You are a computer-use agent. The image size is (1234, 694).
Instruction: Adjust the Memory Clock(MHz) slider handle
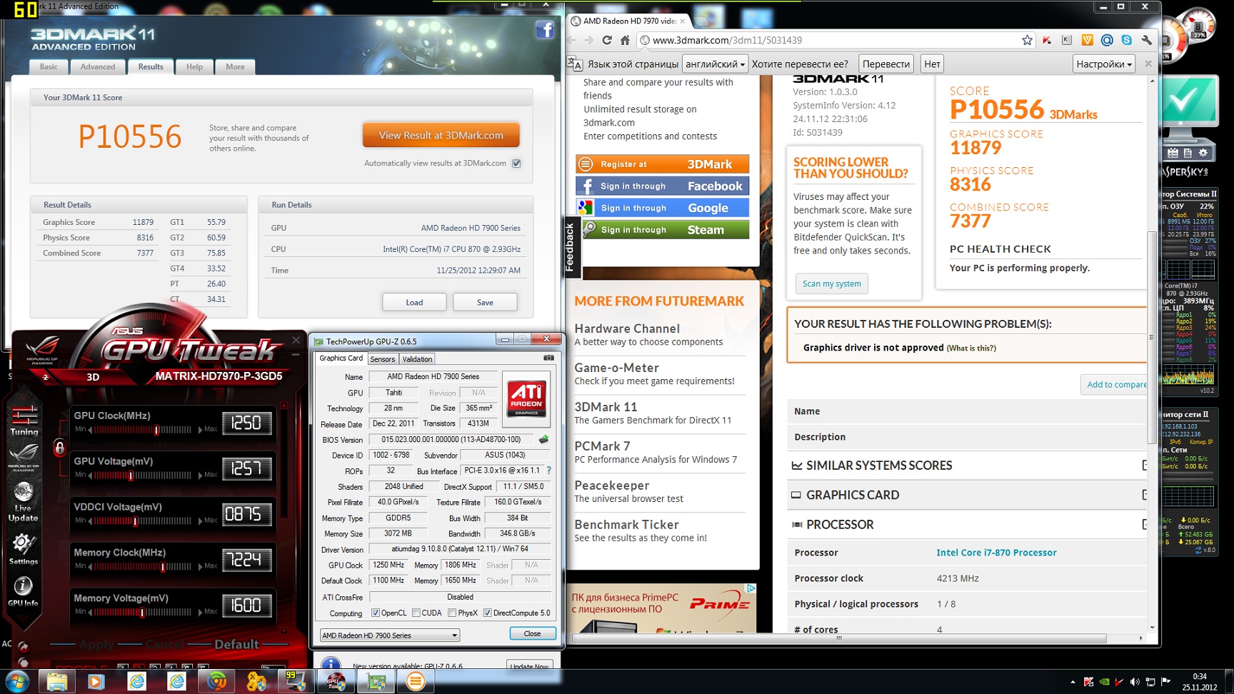(x=164, y=567)
